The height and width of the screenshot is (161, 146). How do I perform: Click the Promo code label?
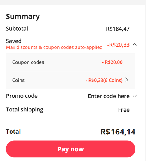pyautogui.click(x=22, y=96)
